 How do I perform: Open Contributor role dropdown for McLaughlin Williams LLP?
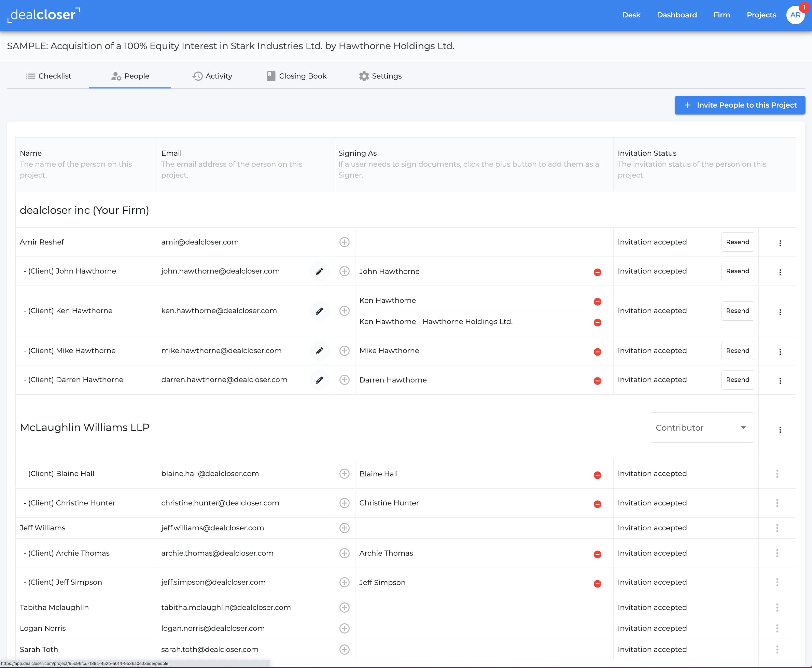click(x=702, y=428)
